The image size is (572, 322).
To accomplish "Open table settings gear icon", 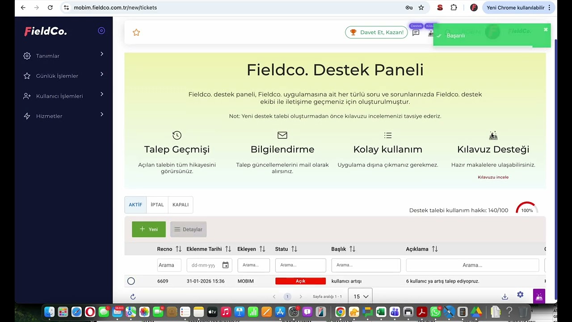I will pos(520,295).
